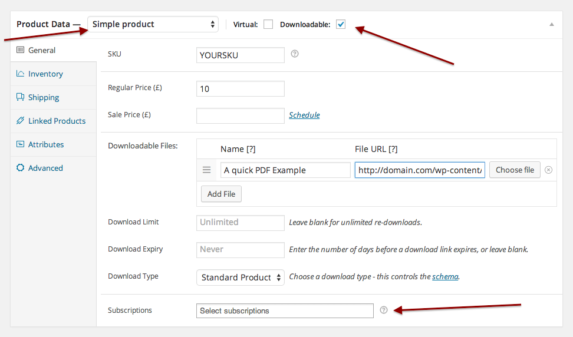The image size is (573, 337).
Task: Open the Schedule sale link
Action: point(304,115)
